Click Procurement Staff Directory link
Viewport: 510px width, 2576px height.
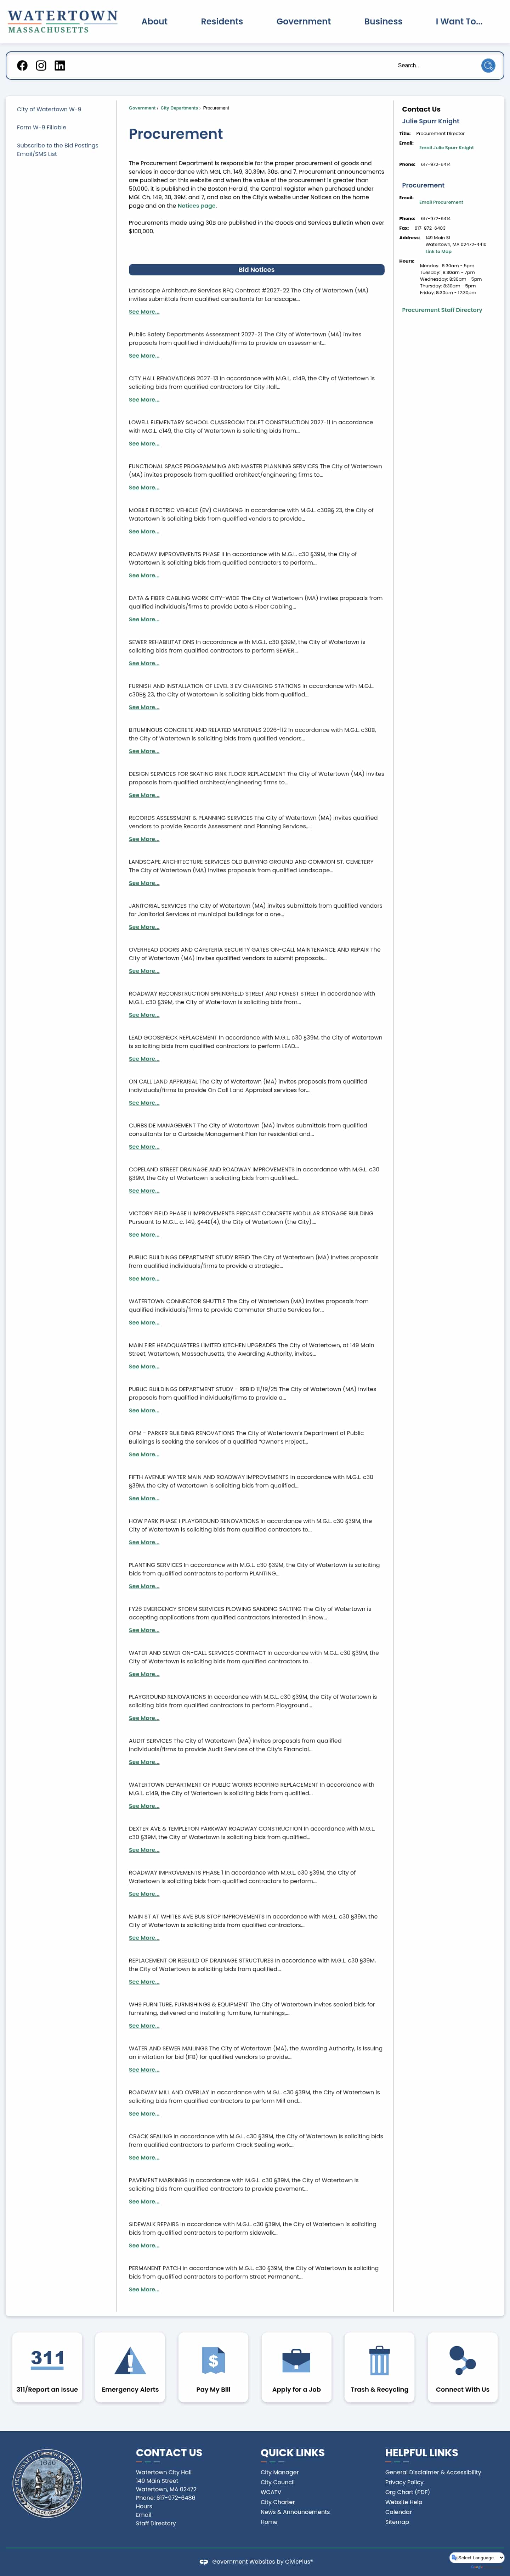[x=442, y=310]
